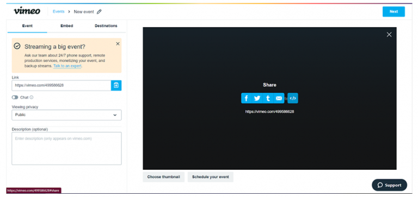Viewport: 418px width, 197px height.
Task: Share the event on Facebook
Action: 247,98
